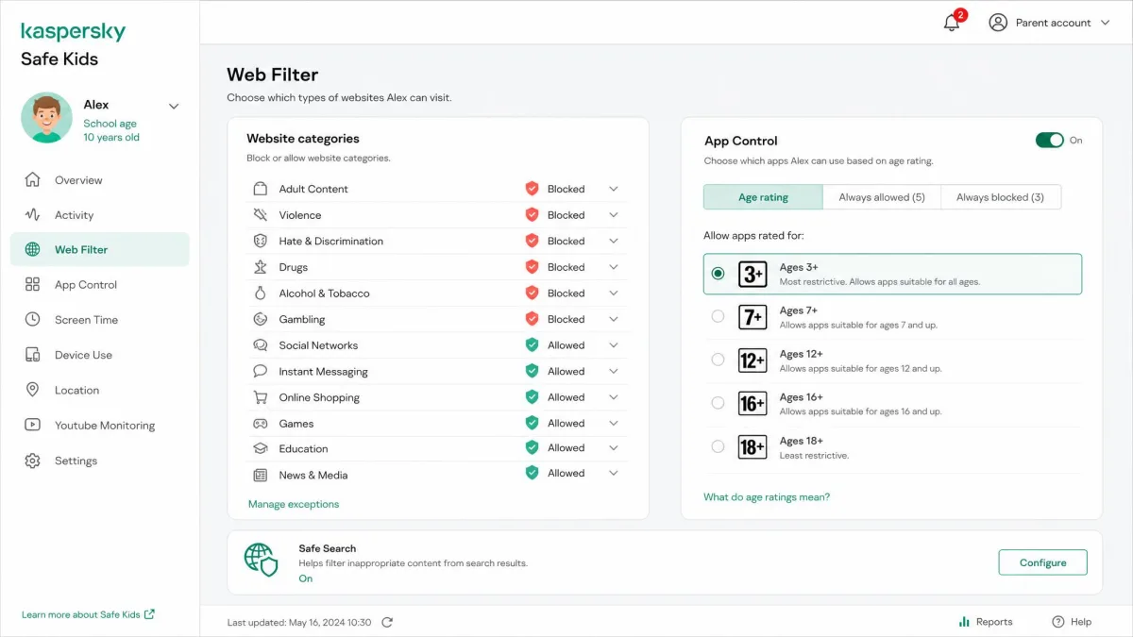Click the Drugs category label
1133x637 pixels.
click(293, 267)
